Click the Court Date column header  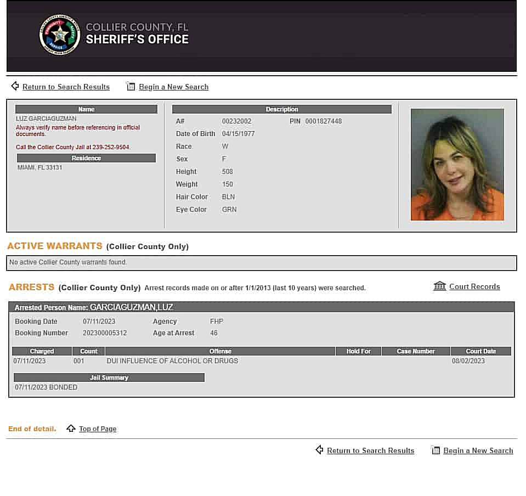pos(480,351)
